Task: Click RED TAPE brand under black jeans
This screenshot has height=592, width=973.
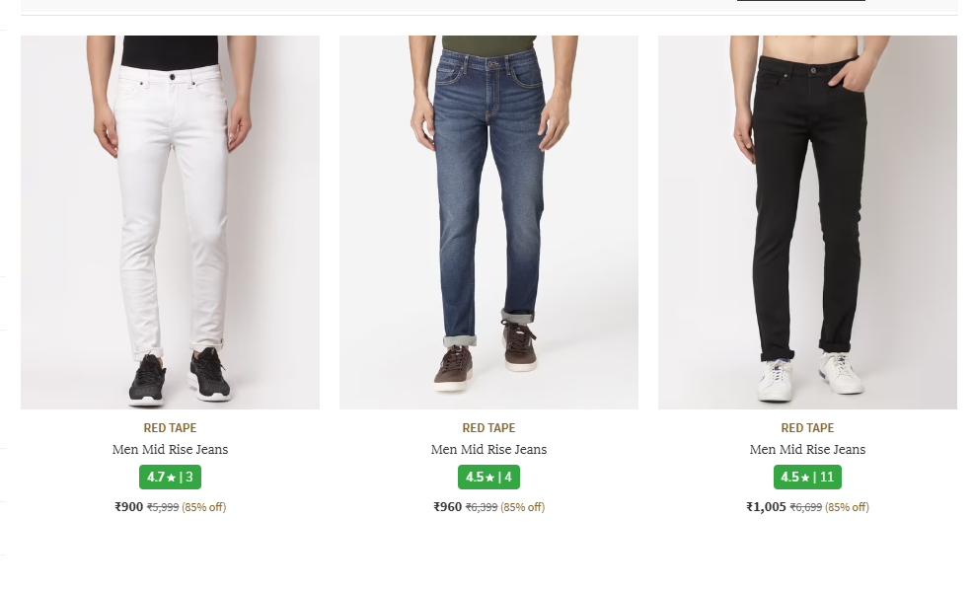Action: pos(807,428)
